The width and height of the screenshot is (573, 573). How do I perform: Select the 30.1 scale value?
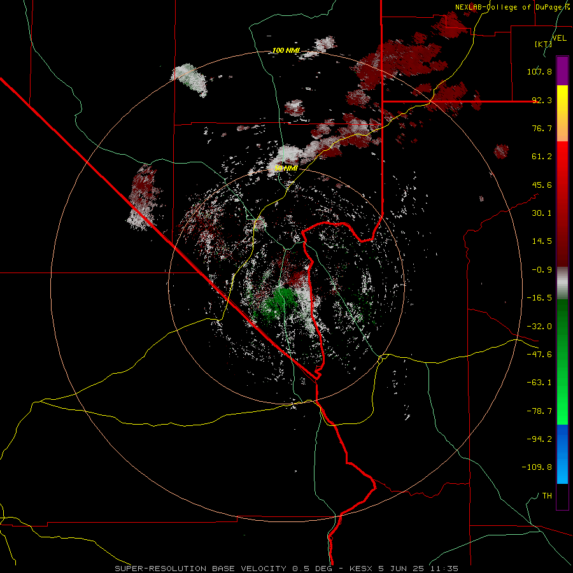(x=542, y=213)
